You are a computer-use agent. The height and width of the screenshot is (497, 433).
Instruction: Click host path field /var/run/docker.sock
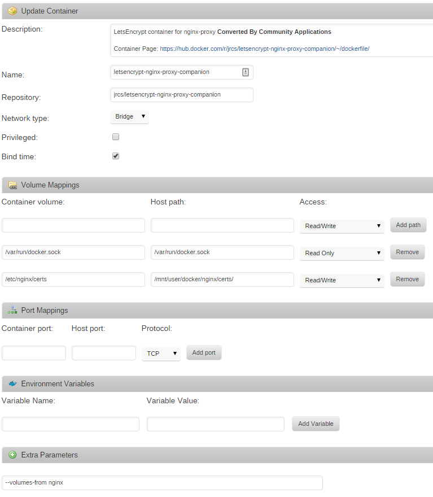click(x=222, y=252)
